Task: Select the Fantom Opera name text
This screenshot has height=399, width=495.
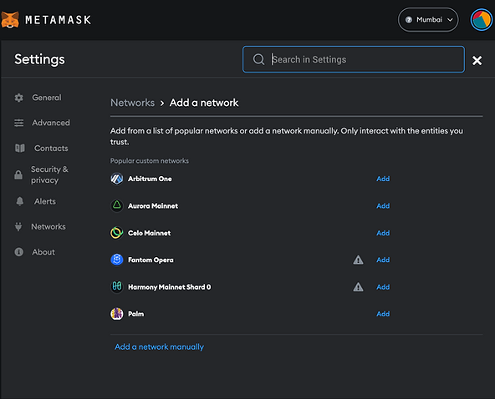Action: pos(151,260)
